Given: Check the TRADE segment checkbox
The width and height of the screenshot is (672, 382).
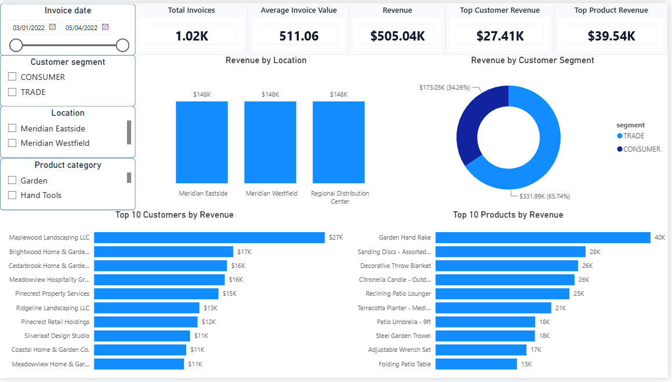Looking at the screenshot, I should coord(12,91).
